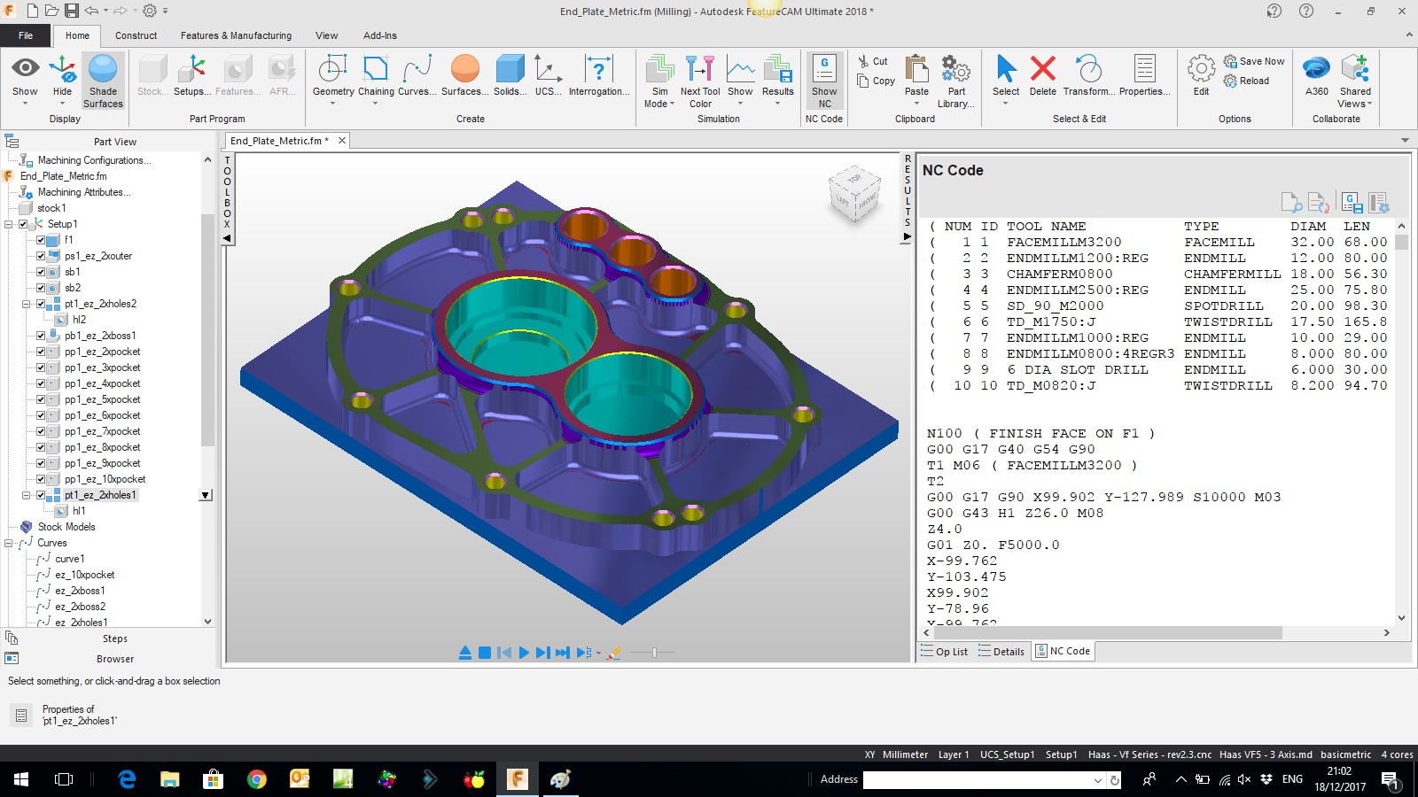The image size is (1418, 797).
Task: Click the Copy button
Action: [x=876, y=81]
